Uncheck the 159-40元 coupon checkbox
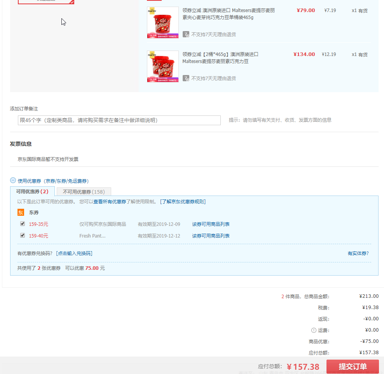 (23, 235)
